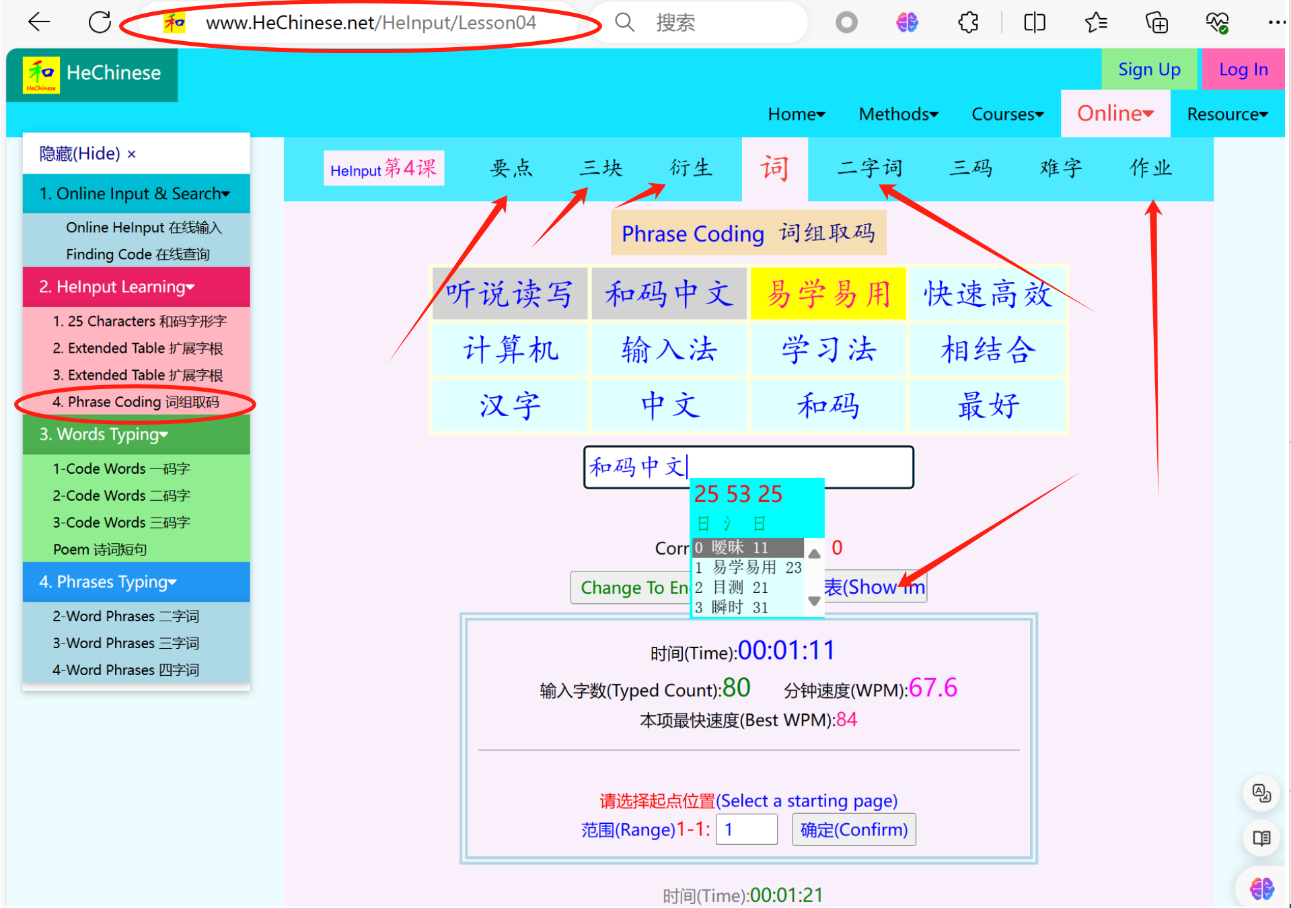
Task: Switch to the 三块 tab
Action: (601, 168)
